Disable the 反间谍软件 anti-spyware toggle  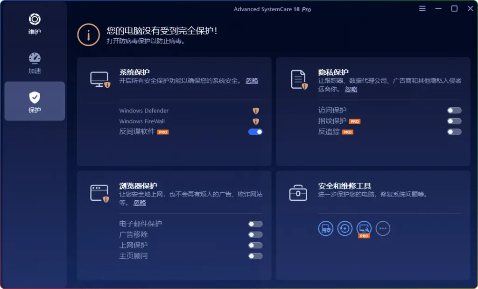coord(255,132)
